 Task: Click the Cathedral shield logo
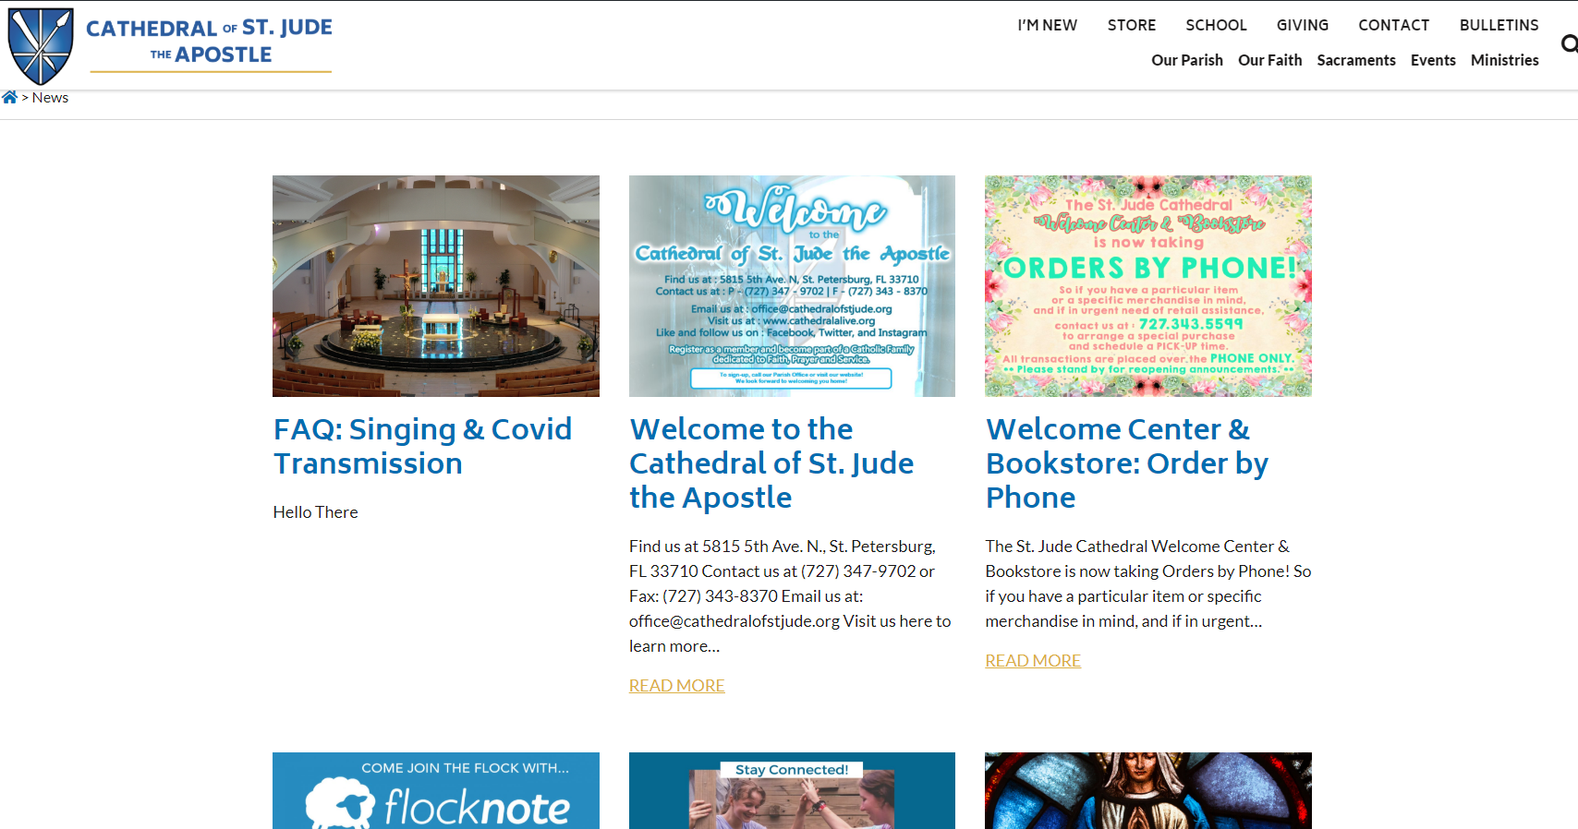tap(41, 46)
